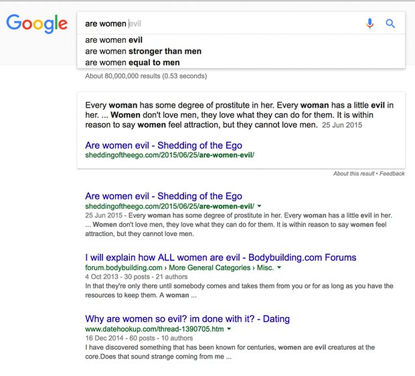Expand dropdown arrow beside datehookup.com URL
This screenshot has height=376, width=415.
(229, 330)
